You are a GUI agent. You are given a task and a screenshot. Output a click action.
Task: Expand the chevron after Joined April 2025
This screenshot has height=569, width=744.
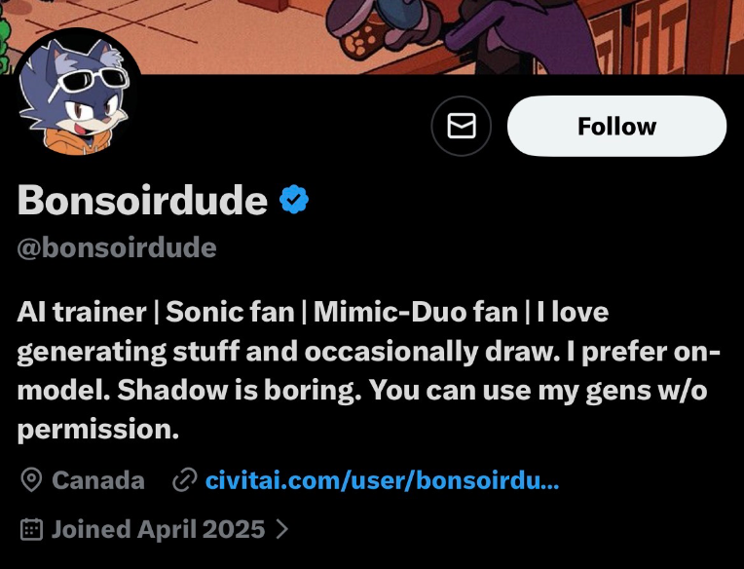(282, 529)
